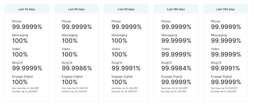Click RingCX 99.9984% value in Last 180 days
Image resolution: width=254 pixels, height=106 pixels.
pos(176,68)
